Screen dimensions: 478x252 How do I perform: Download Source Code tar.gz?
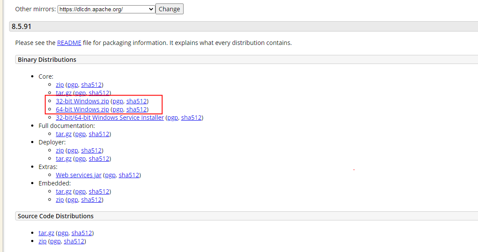(47, 233)
